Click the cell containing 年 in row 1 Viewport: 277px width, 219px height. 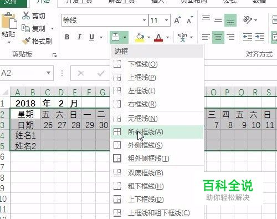click(47, 103)
